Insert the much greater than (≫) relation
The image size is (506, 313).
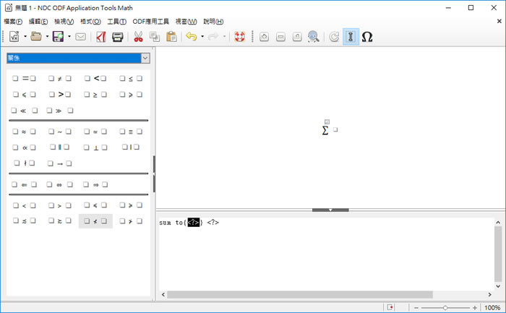tap(60, 111)
